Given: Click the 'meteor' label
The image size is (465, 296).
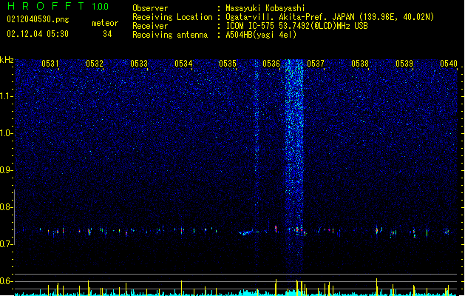Looking at the screenshot, I should pos(105,23).
